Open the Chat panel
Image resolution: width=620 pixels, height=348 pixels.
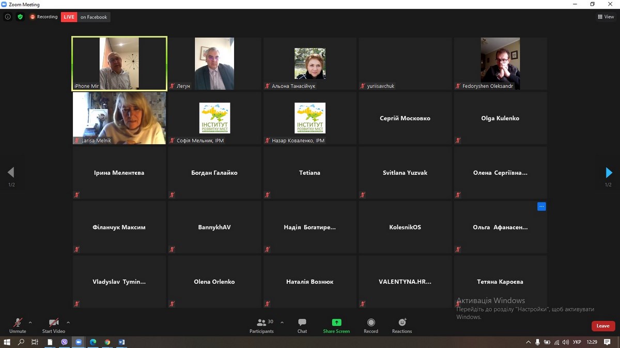[x=302, y=325]
